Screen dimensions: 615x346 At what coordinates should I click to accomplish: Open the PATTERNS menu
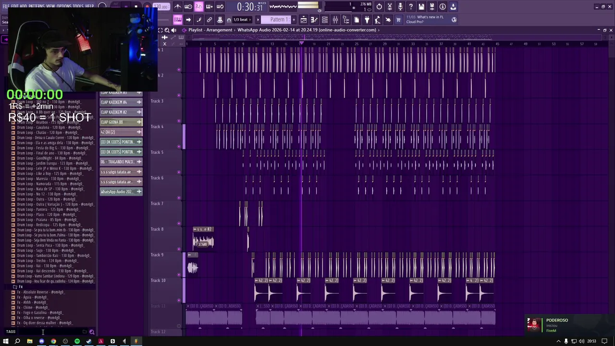coord(36,6)
